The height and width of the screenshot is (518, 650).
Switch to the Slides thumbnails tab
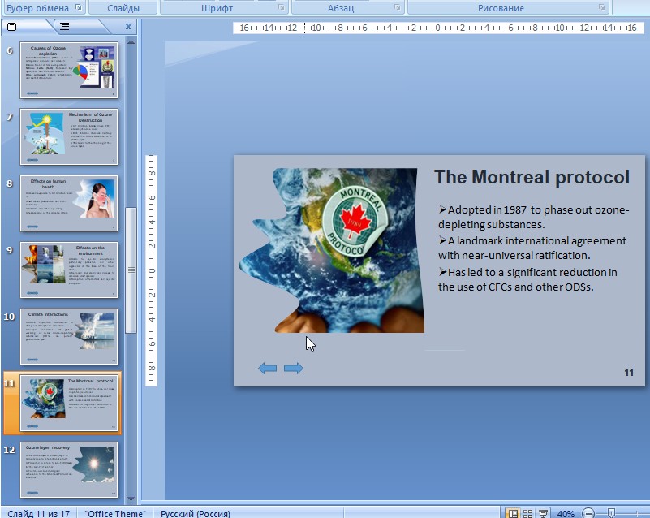(12, 27)
